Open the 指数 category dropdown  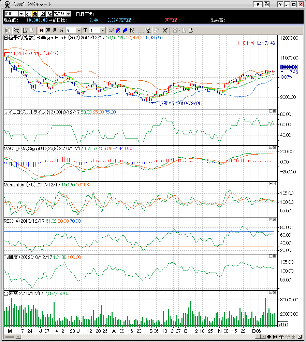pos(68,14)
